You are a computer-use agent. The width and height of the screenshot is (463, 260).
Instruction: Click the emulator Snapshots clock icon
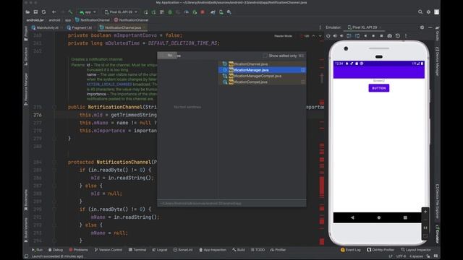(x=398, y=35)
